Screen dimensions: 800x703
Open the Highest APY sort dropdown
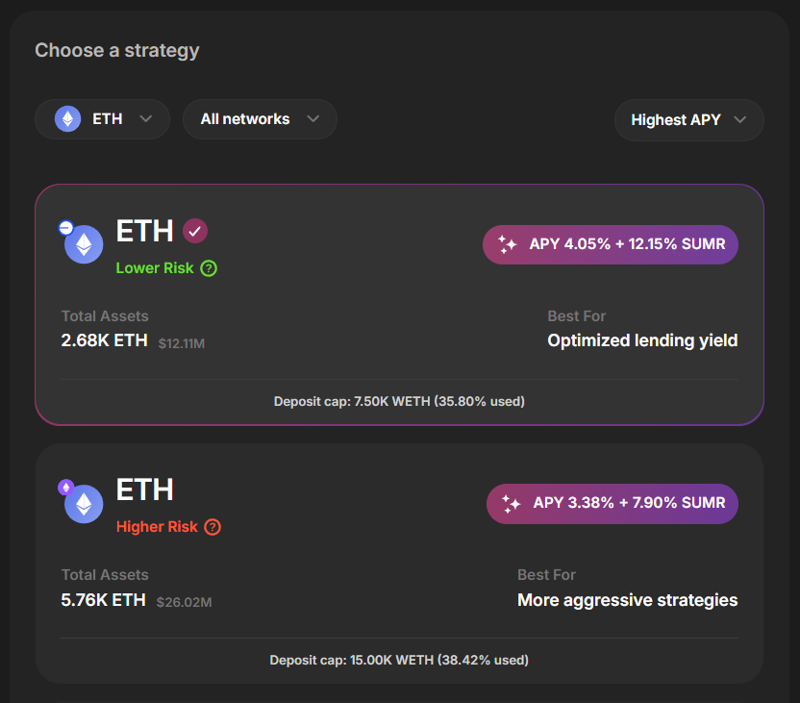click(688, 120)
